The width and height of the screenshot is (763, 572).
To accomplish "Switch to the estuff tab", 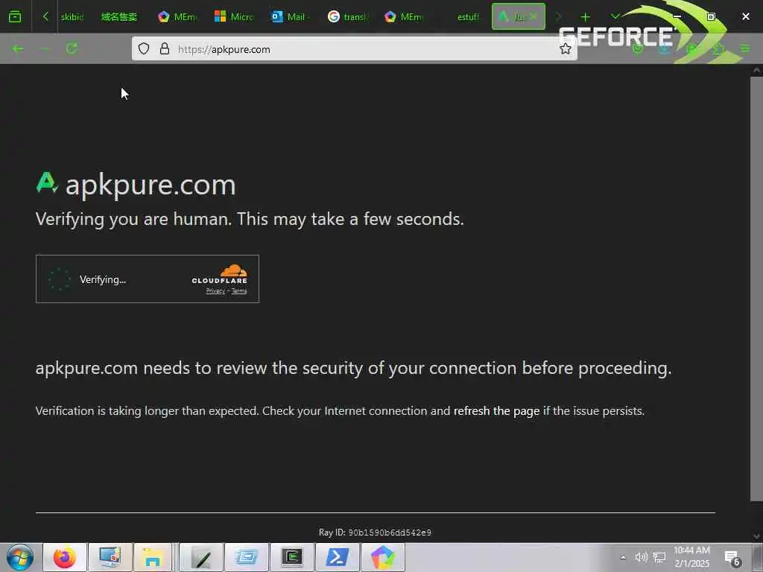I will (x=467, y=17).
